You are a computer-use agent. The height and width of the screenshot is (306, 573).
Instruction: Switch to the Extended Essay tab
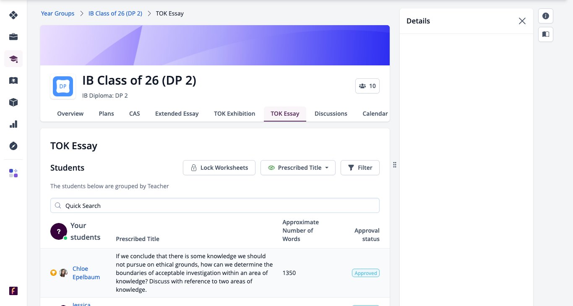click(177, 114)
